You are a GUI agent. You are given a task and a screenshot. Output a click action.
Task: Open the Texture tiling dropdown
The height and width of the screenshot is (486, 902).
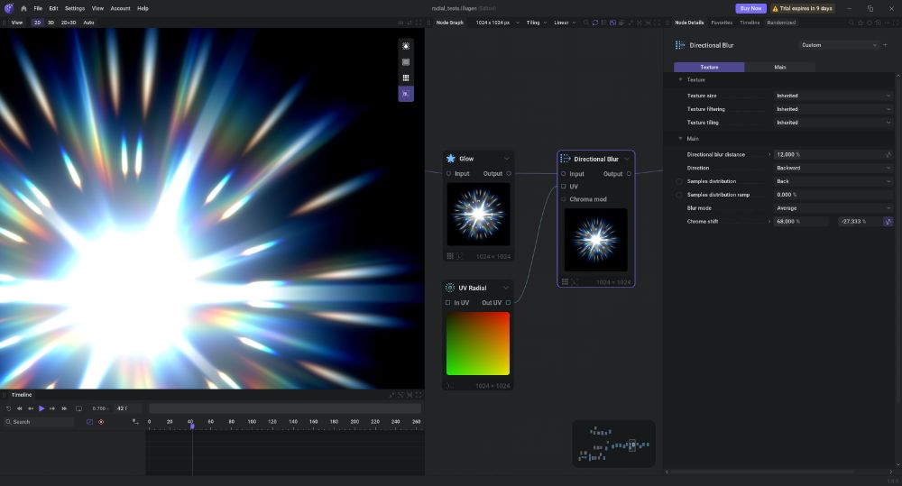(x=833, y=123)
